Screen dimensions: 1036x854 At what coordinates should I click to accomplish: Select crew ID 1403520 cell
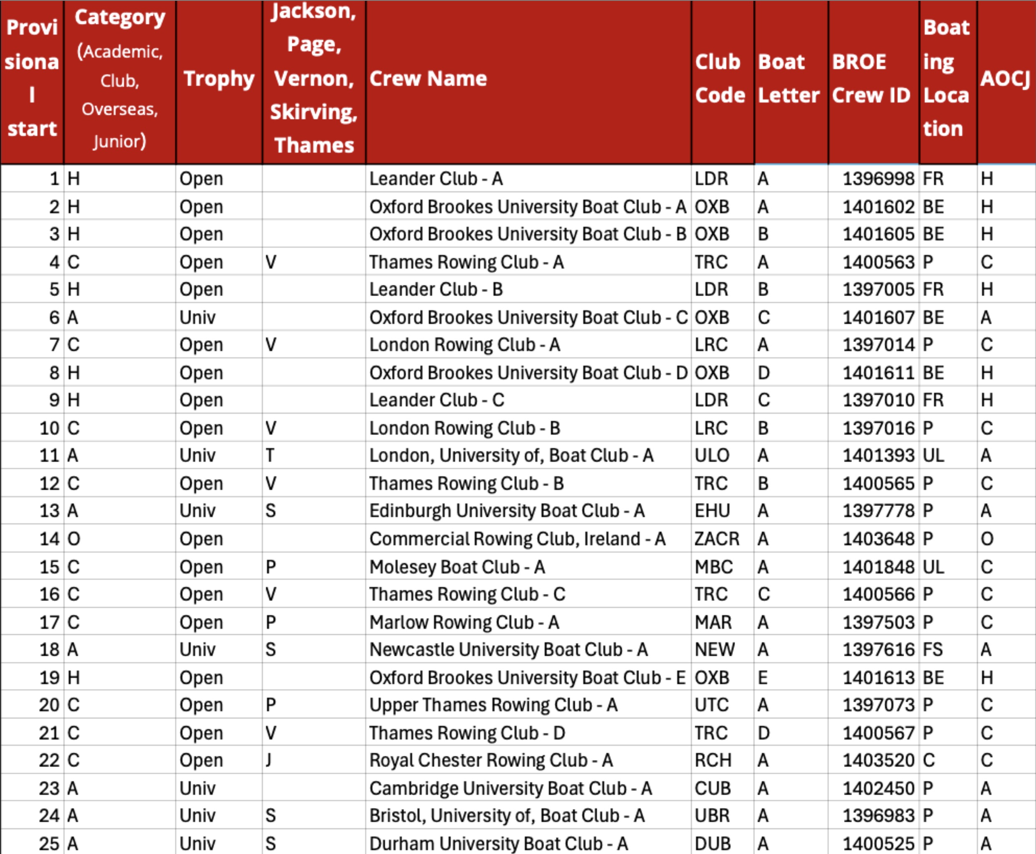[x=878, y=760]
